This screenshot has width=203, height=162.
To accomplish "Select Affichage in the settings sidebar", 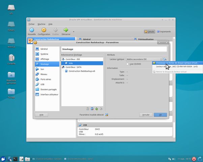I will [47, 59].
